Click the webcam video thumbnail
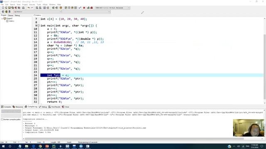Viewport: 266px width, 149px height. click(249, 128)
